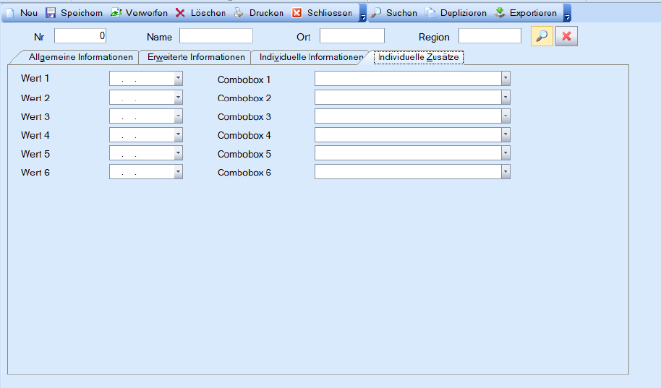This screenshot has height=388, width=661.
Task: Focus the Nr input field
Action: coord(80,36)
